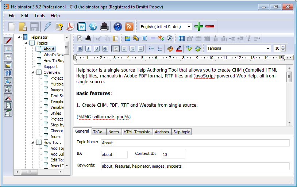
Task: Click the Word RTF export icon
Action: pos(81,27)
